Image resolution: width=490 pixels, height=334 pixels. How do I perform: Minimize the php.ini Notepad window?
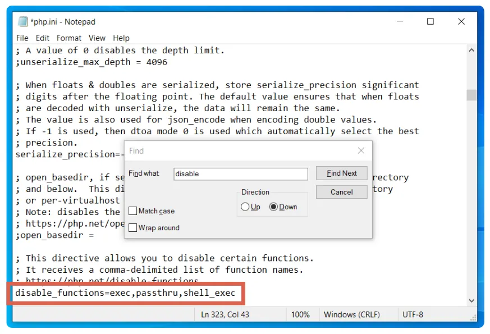(400, 21)
